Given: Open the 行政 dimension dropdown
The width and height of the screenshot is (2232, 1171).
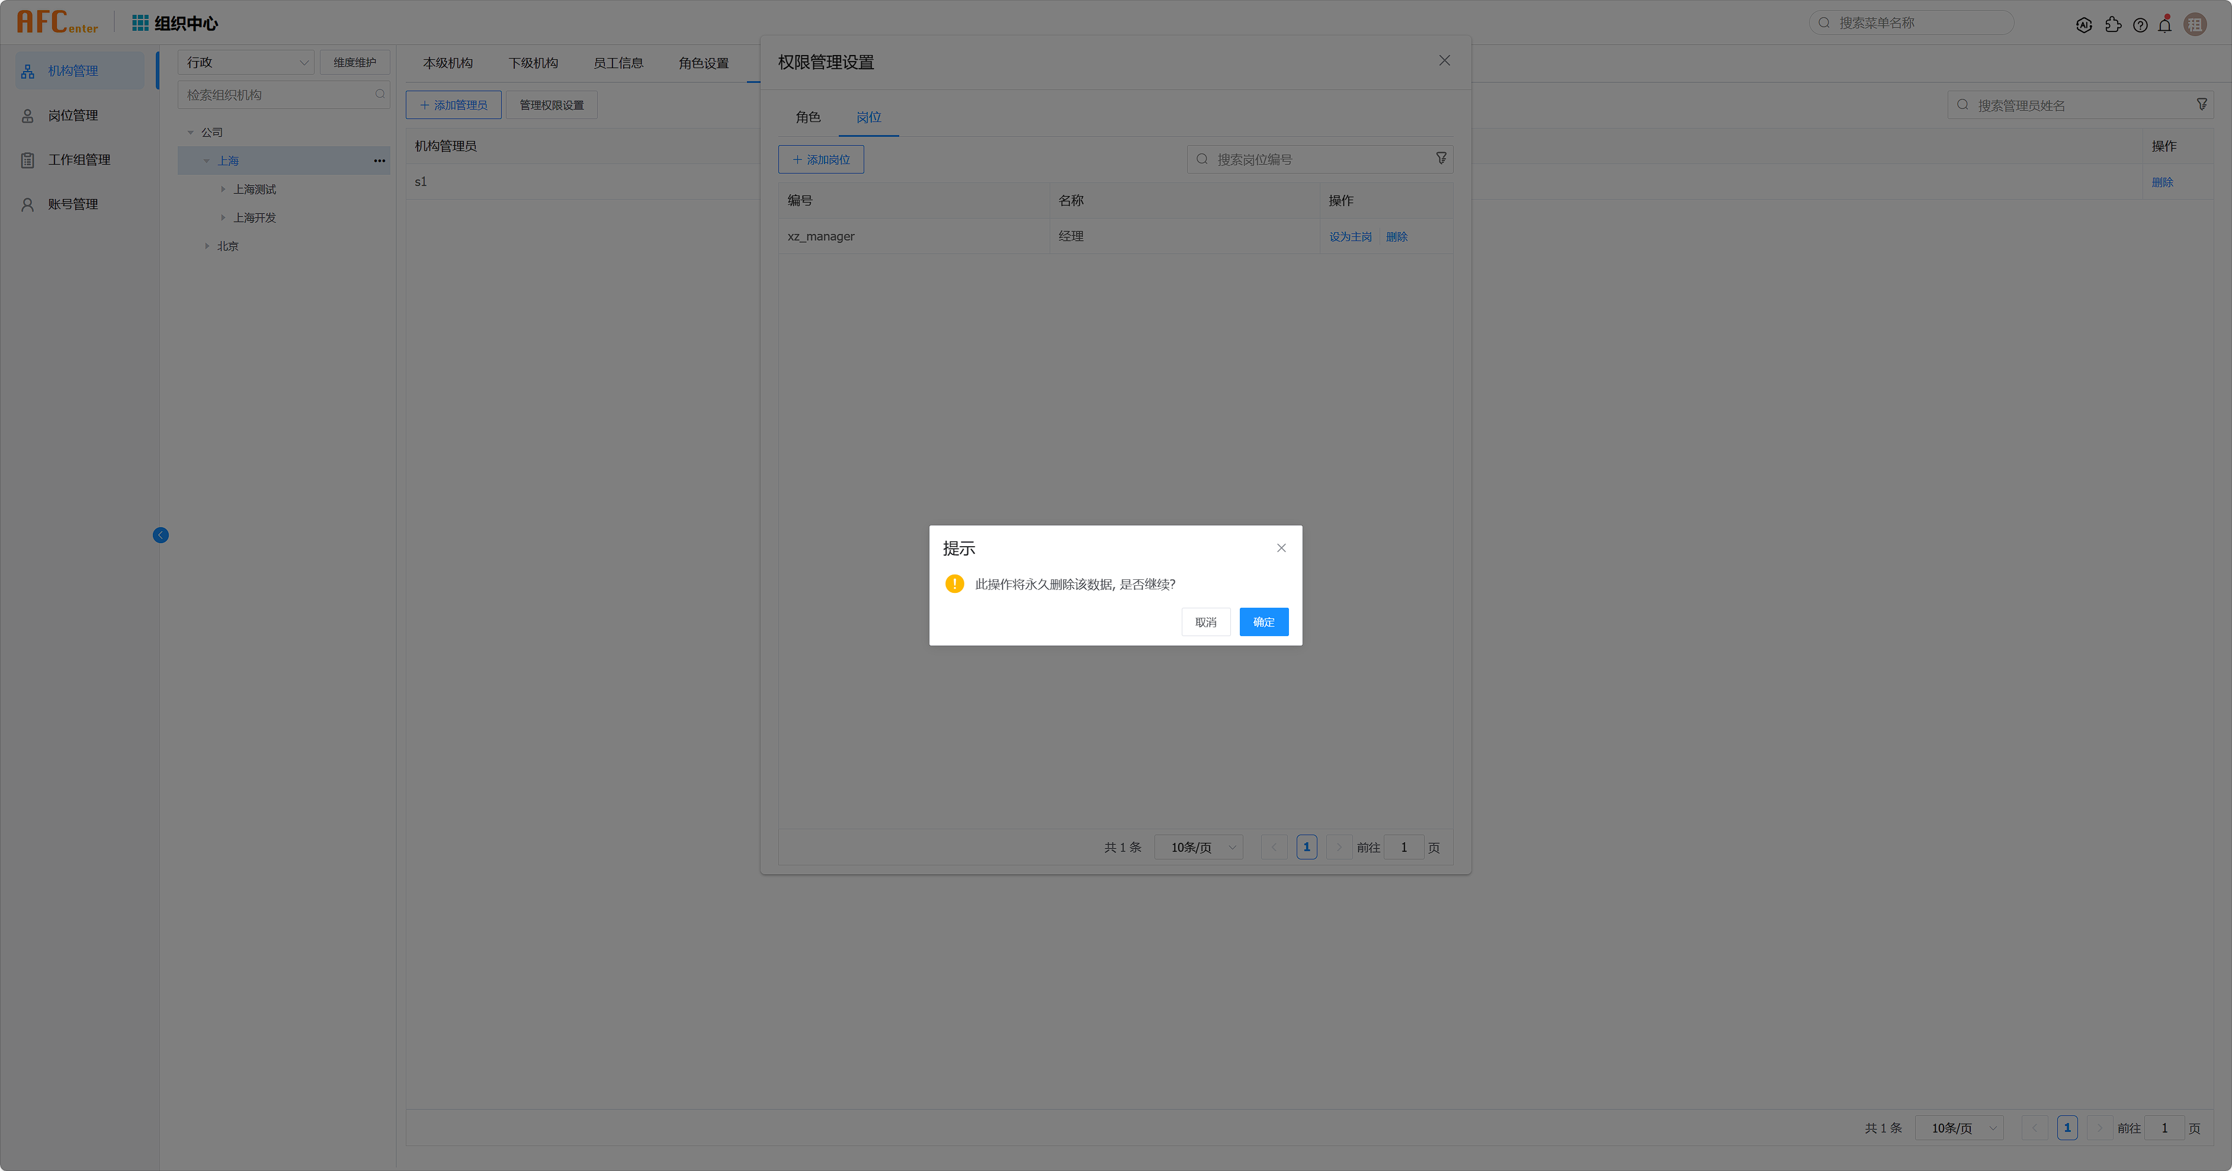Looking at the screenshot, I should [246, 62].
